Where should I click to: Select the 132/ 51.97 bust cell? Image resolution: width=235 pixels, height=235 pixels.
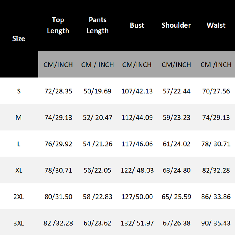click(x=137, y=223)
